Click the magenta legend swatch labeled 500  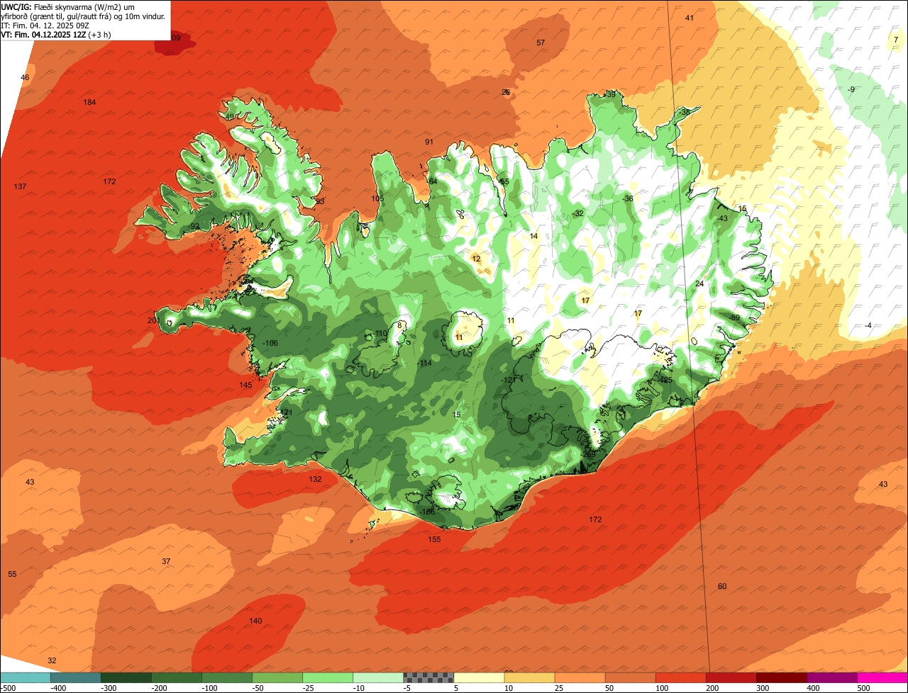pyautogui.click(x=882, y=677)
